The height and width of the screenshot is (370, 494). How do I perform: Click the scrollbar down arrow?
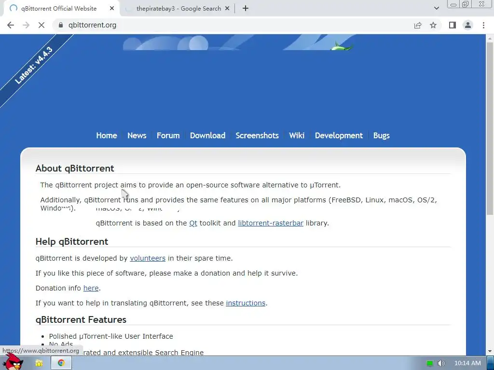point(490,351)
